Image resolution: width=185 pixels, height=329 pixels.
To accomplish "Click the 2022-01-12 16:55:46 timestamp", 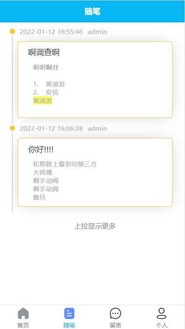I will [x=51, y=32].
